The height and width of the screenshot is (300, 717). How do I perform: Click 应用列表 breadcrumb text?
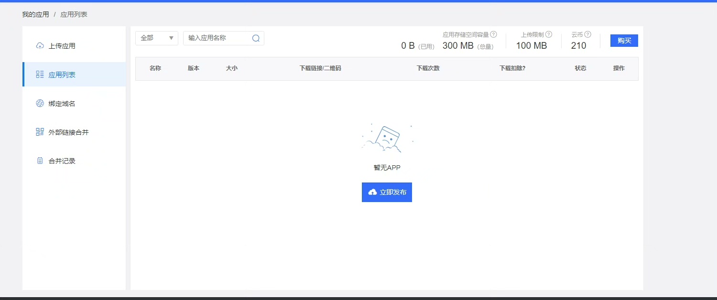click(74, 14)
